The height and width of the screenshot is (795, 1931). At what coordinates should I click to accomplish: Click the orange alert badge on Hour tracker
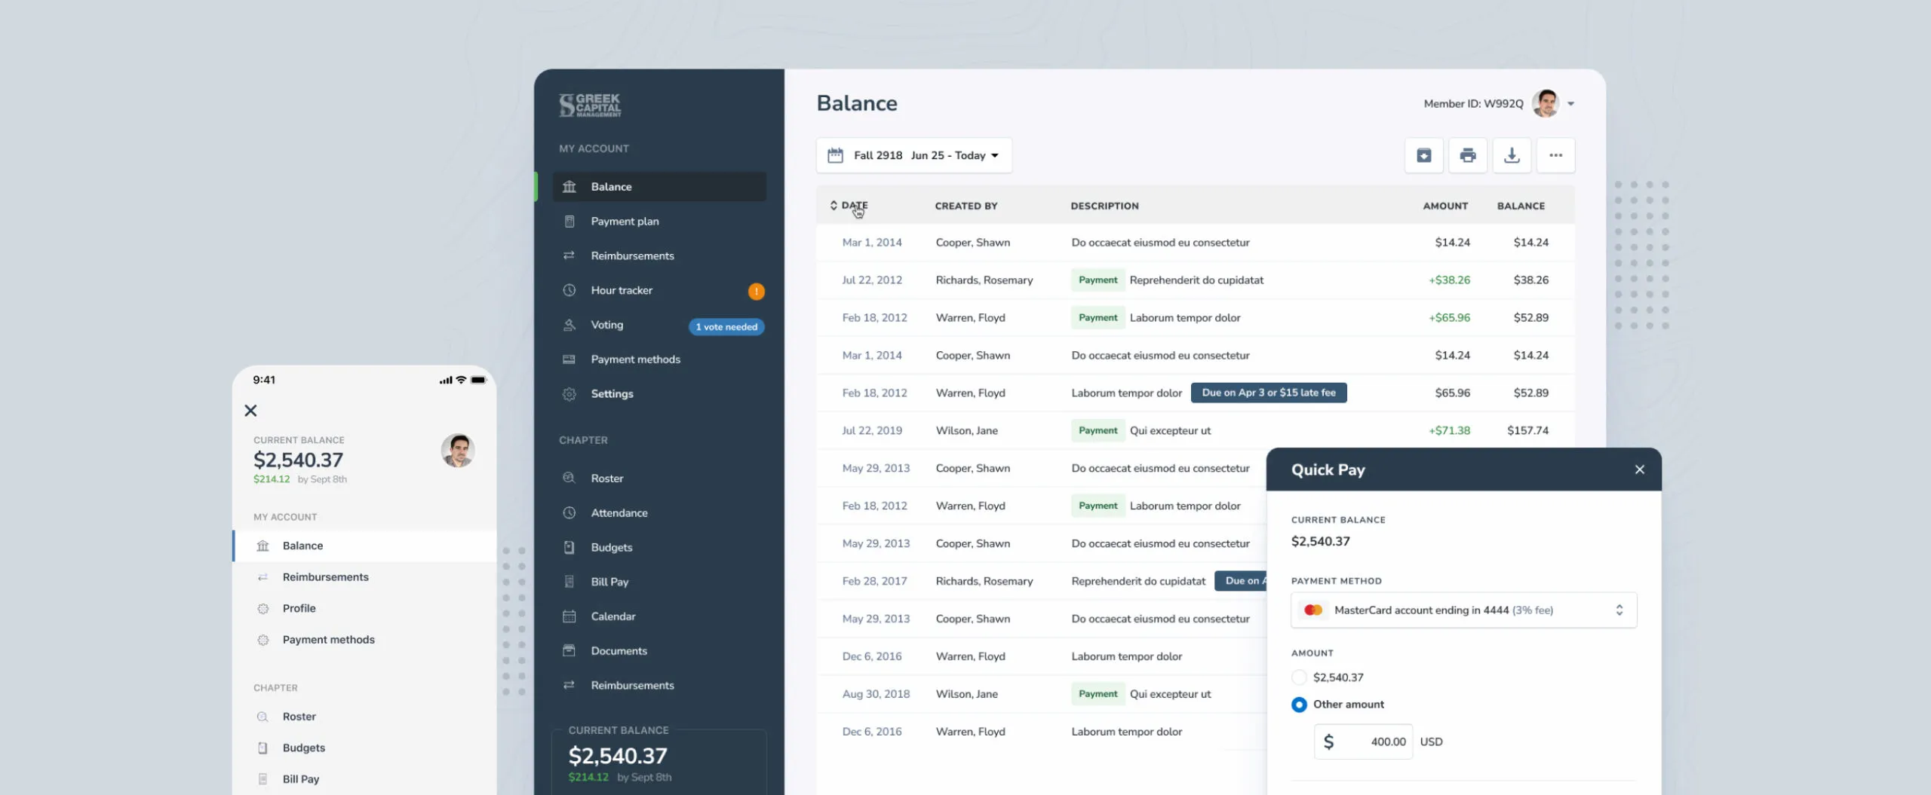click(x=756, y=291)
